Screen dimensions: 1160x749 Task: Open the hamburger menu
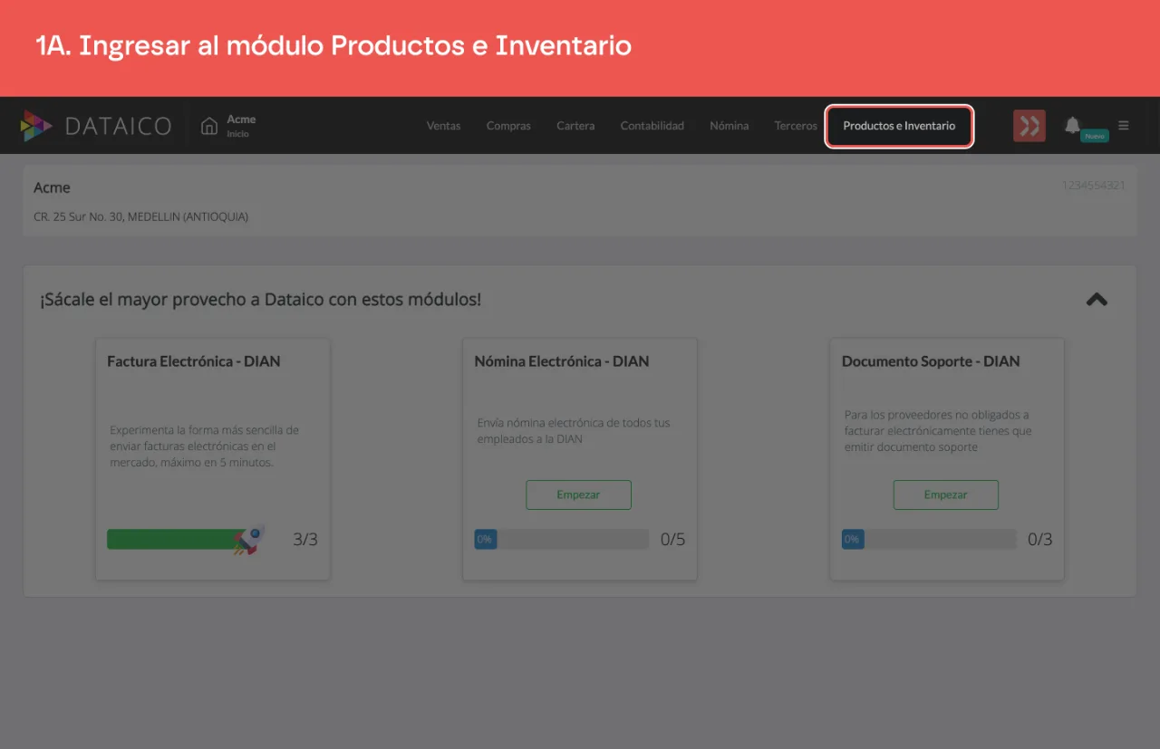pyautogui.click(x=1124, y=125)
